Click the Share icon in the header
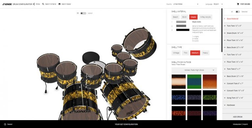 [34, 4]
